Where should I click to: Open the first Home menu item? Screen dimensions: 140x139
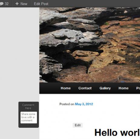(x=66, y=88)
